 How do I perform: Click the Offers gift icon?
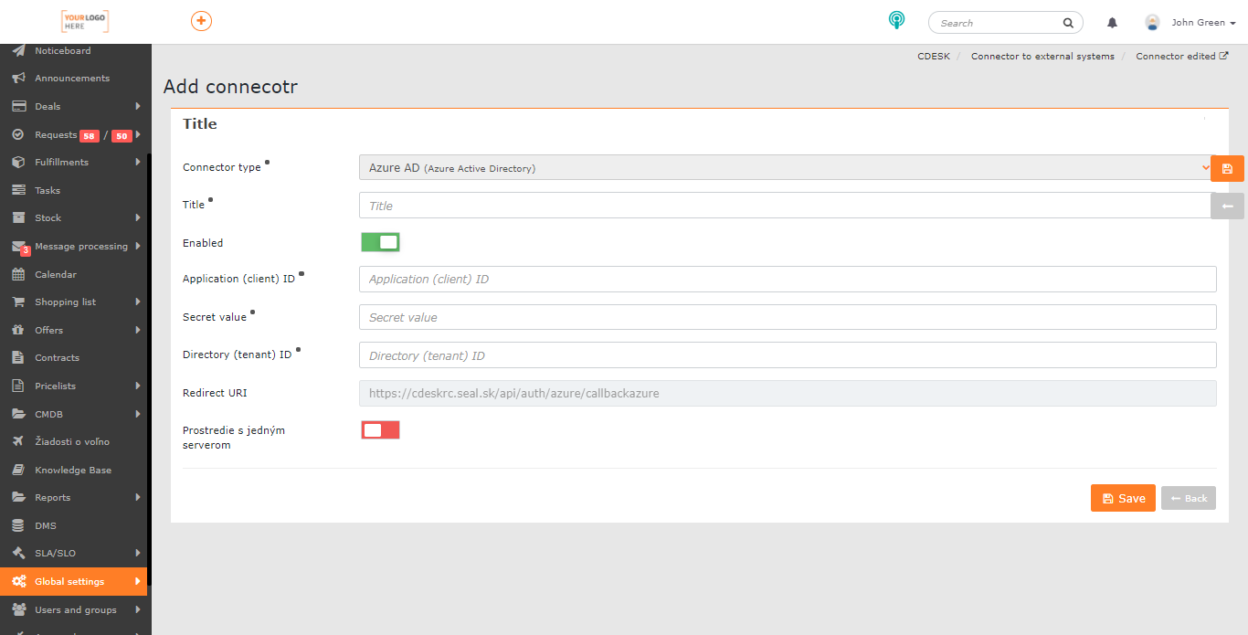(18, 330)
